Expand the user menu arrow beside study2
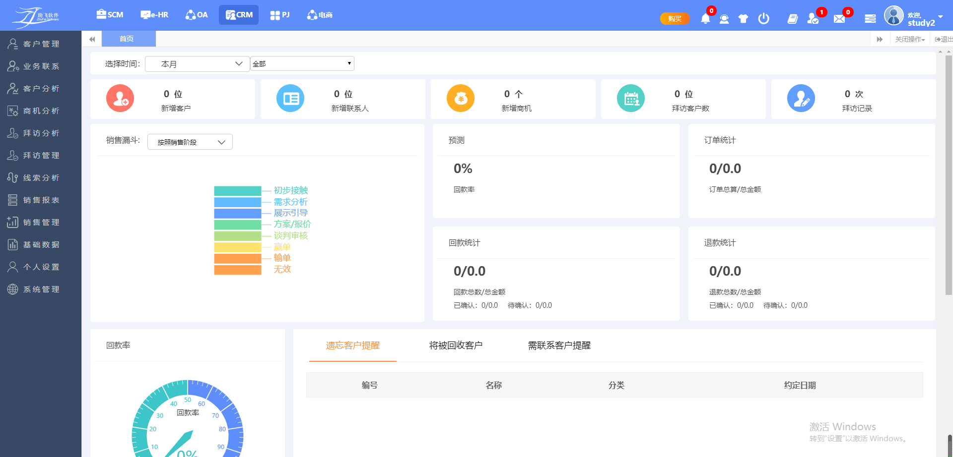Image resolution: width=953 pixels, height=457 pixels. pos(941,16)
